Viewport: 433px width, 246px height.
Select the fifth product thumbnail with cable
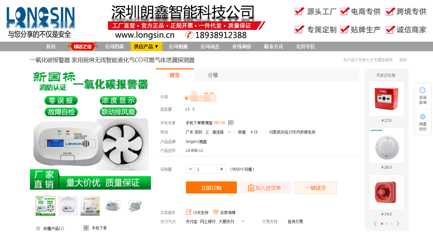(x=135, y=206)
